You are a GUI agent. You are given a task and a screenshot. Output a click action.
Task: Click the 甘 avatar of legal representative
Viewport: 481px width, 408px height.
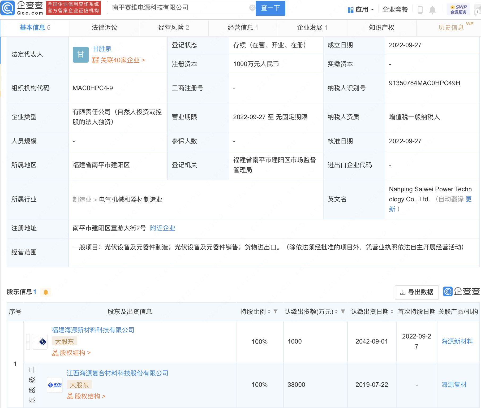[x=80, y=55]
